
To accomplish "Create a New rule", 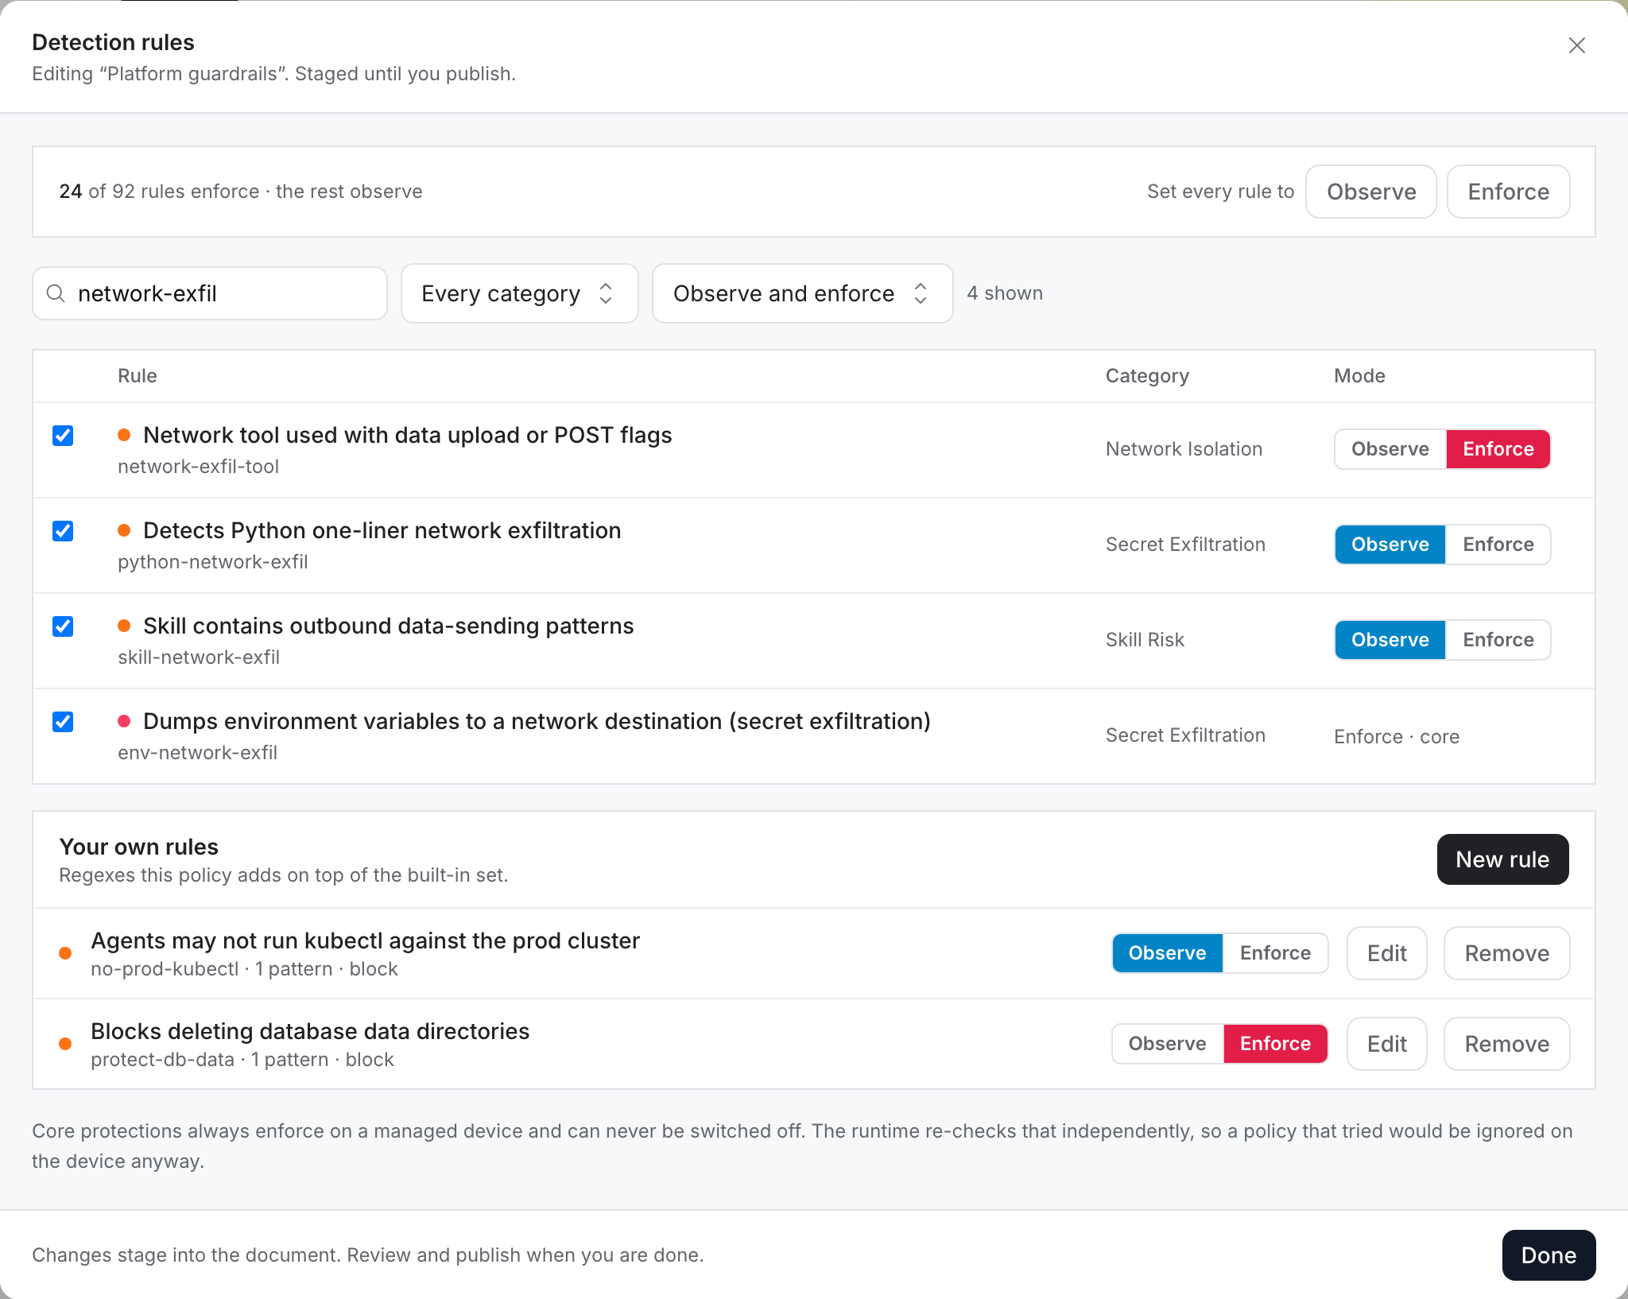I will pos(1502,859).
